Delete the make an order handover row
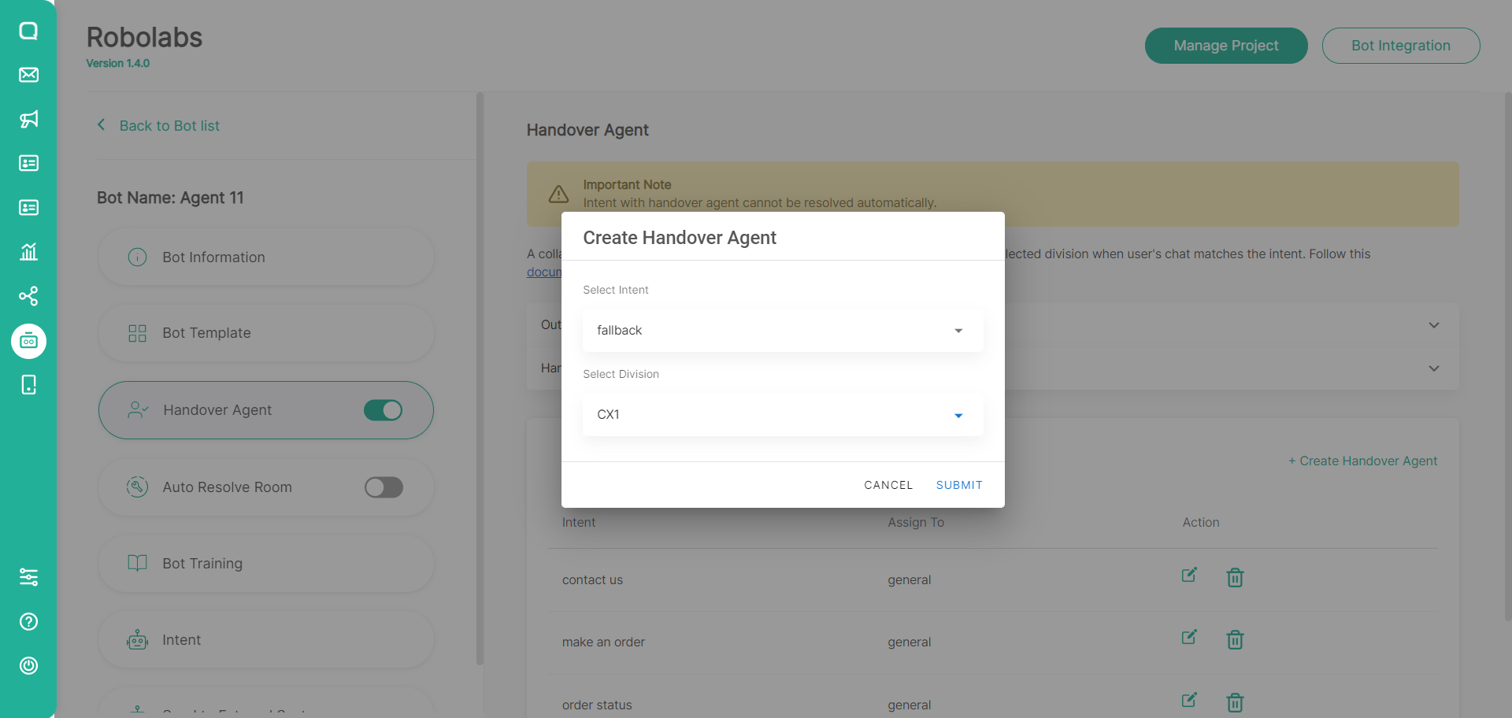 tap(1235, 640)
